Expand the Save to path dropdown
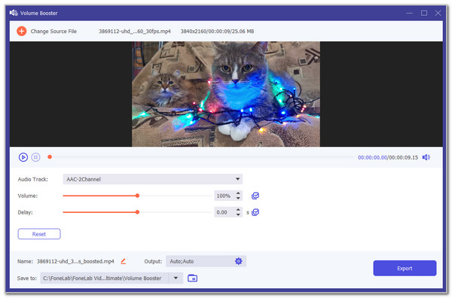The width and height of the screenshot is (452, 298). (x=176, y=278)
